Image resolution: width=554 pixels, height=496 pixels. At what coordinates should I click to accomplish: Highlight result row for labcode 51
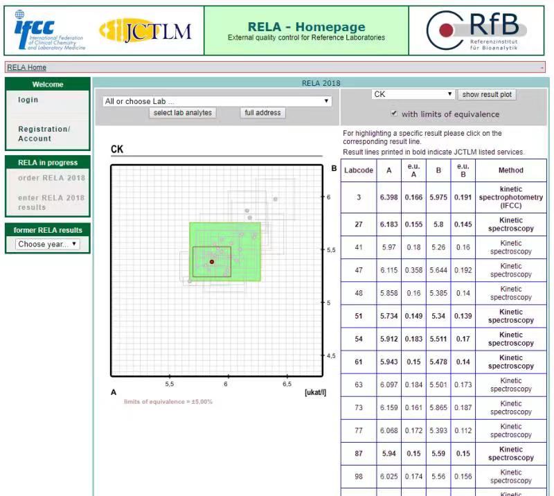(443, 316)
